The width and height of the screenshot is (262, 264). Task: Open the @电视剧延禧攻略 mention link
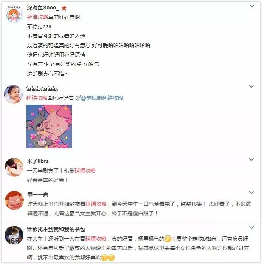coord(102,98)
